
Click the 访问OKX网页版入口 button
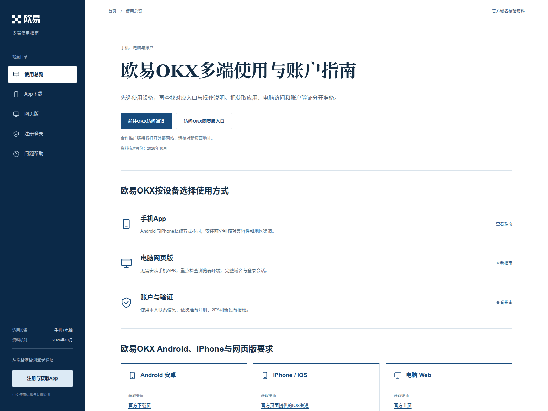pos(204,121)
